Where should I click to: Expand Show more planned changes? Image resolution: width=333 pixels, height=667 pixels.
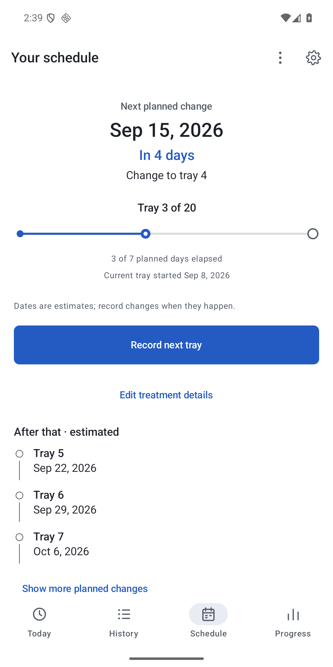(x=85, y=589)
